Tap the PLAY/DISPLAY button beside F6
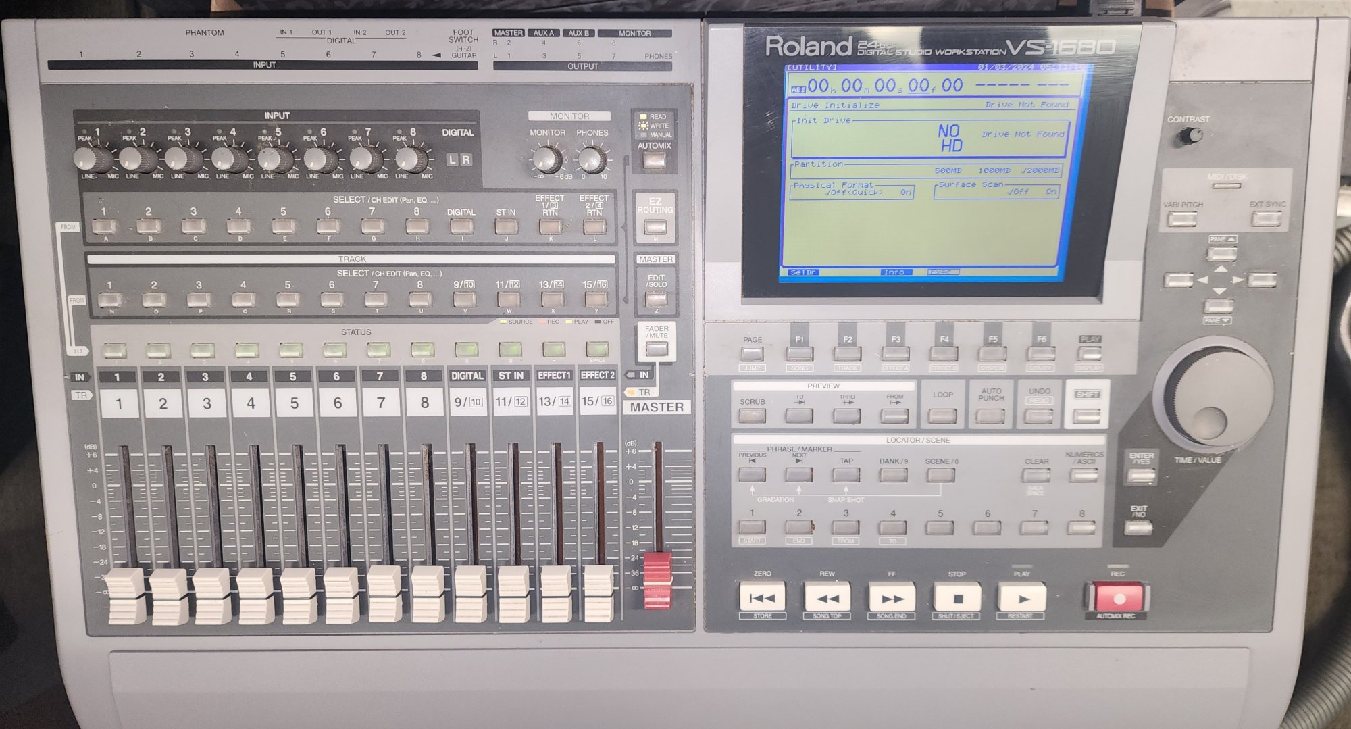The height and width of the screenshot is (729, 1351). (1090, 353)
